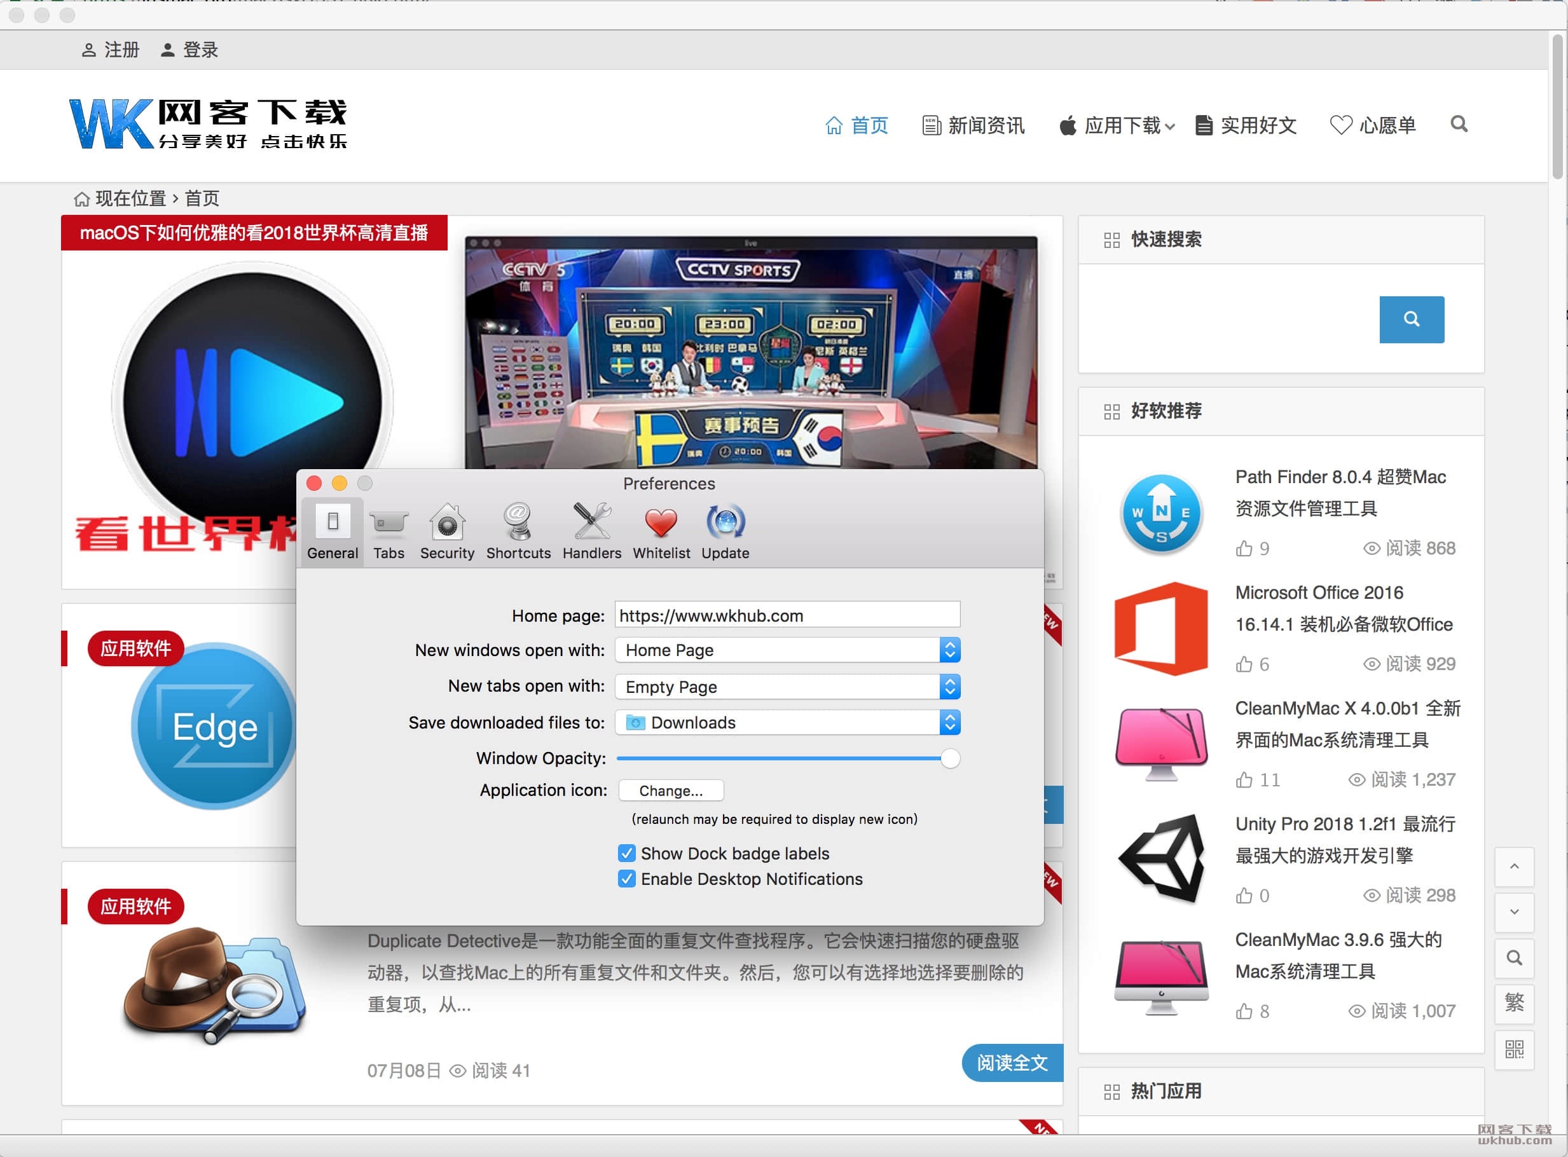Screen dimensions: 1568x1157
Task: Click the Home page URL field
Action: click(787, 615)
